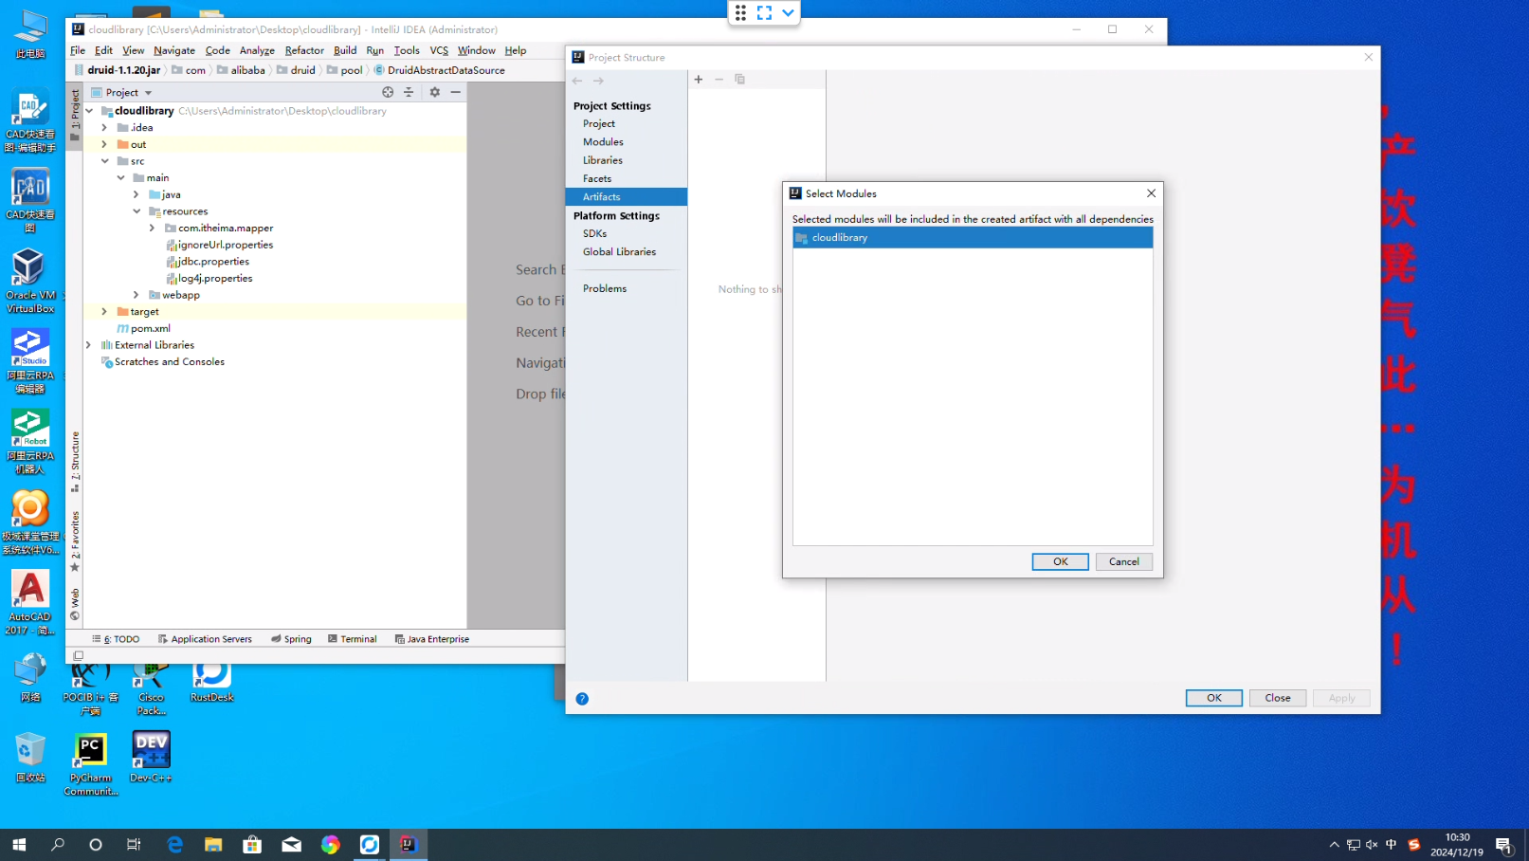The height and width of the screenshot is (861, 1529).
Task: Open the 2: Structure side tab
Action: [75, 461]
